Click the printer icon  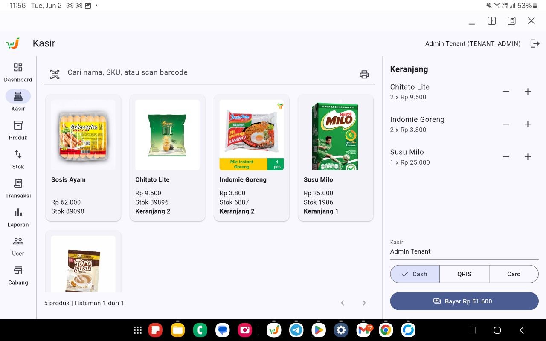(364, 75)
